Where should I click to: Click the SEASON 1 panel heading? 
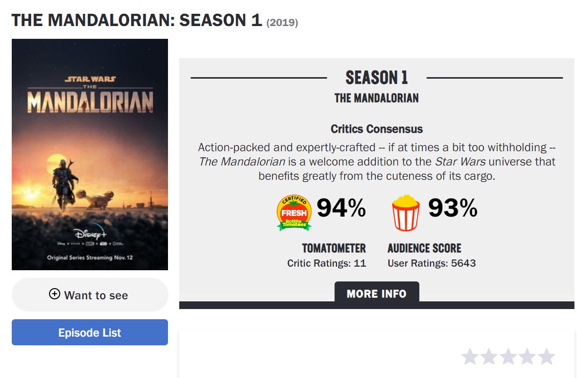click(376, 78)
